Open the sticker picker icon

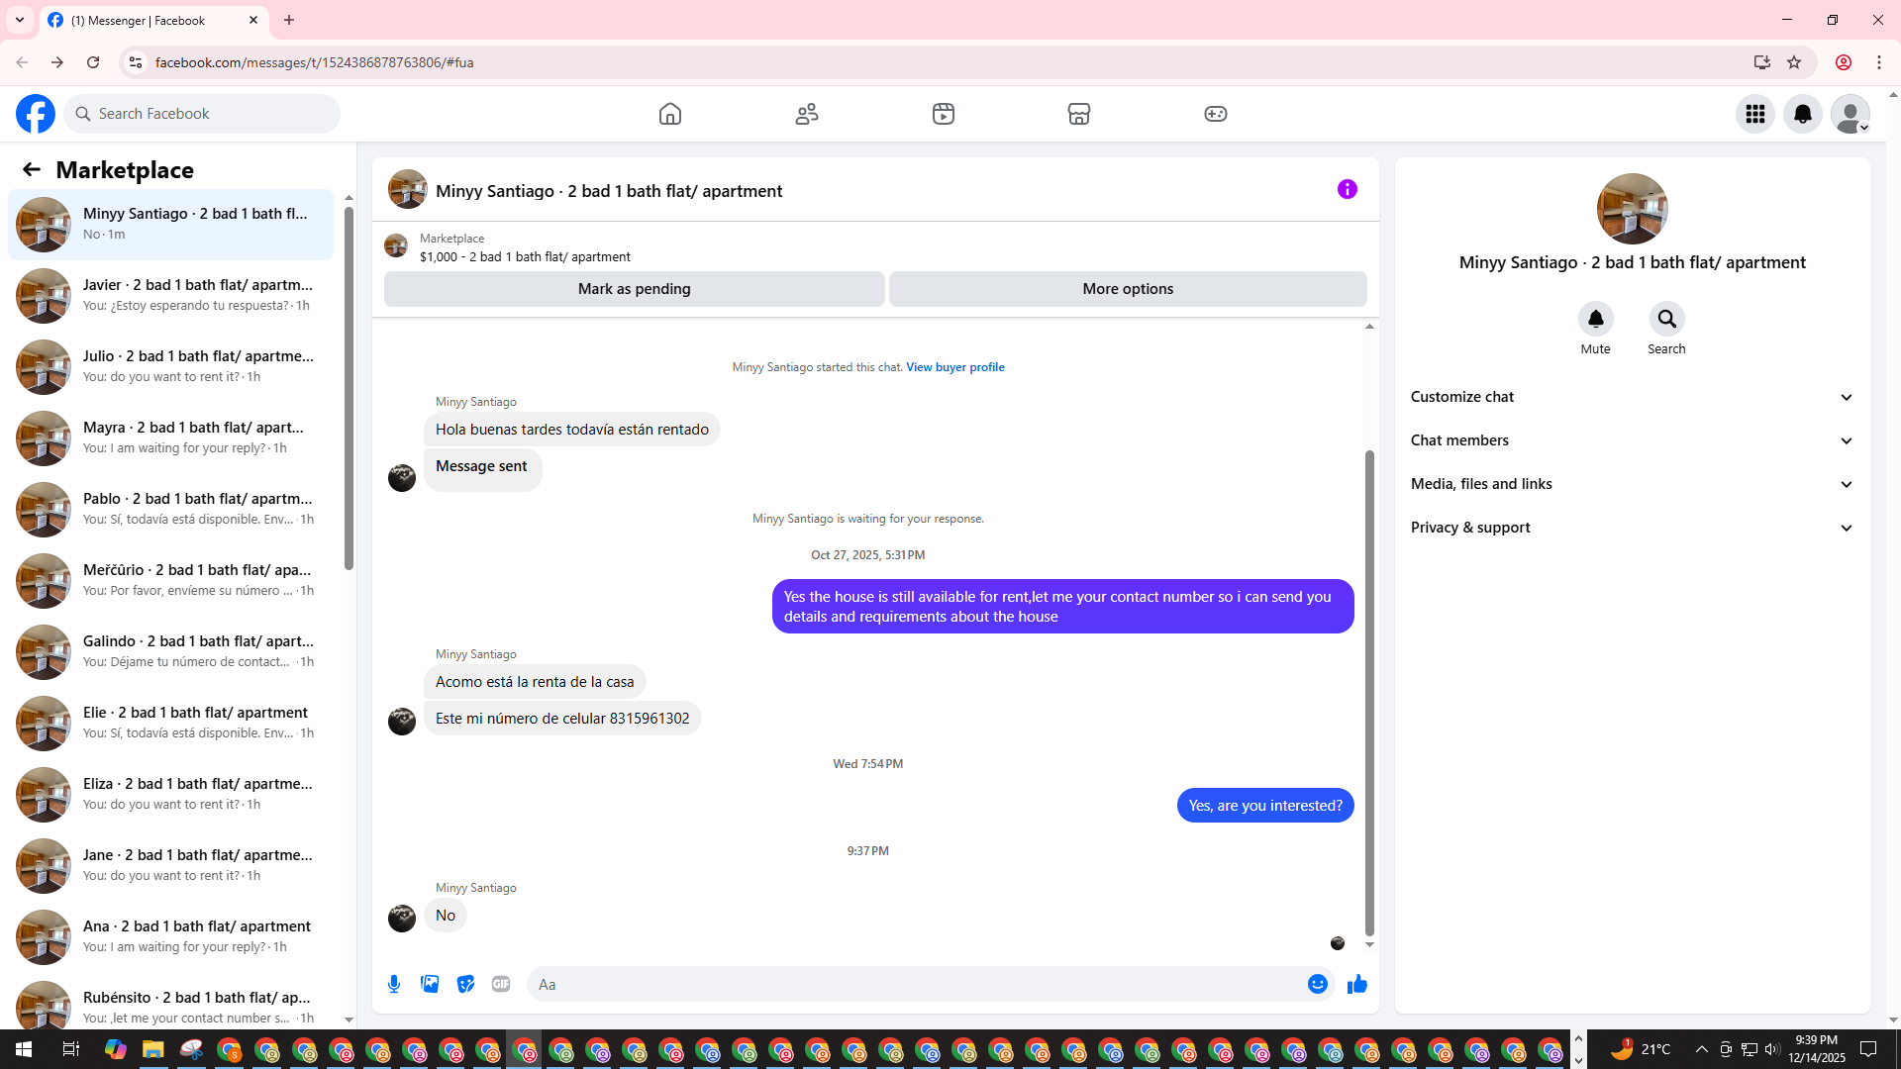click(x=465, y=984)
